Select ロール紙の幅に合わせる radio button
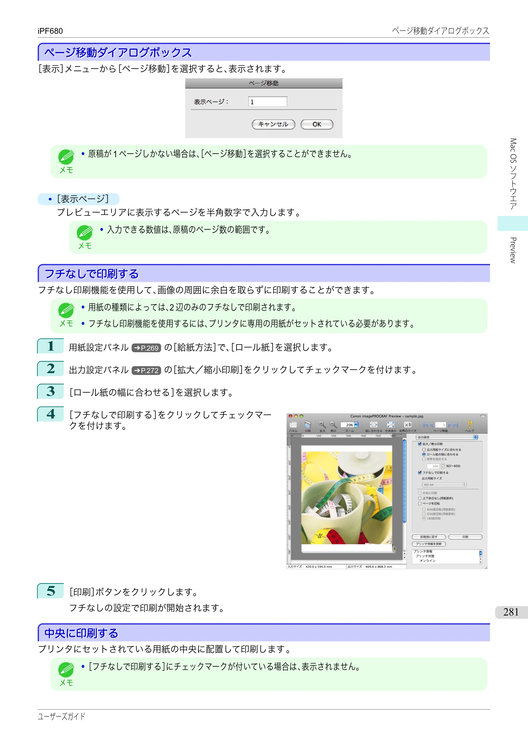528x747 pixels. tap(424, 454)
